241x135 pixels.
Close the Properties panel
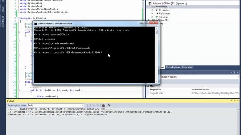point(238,72)
